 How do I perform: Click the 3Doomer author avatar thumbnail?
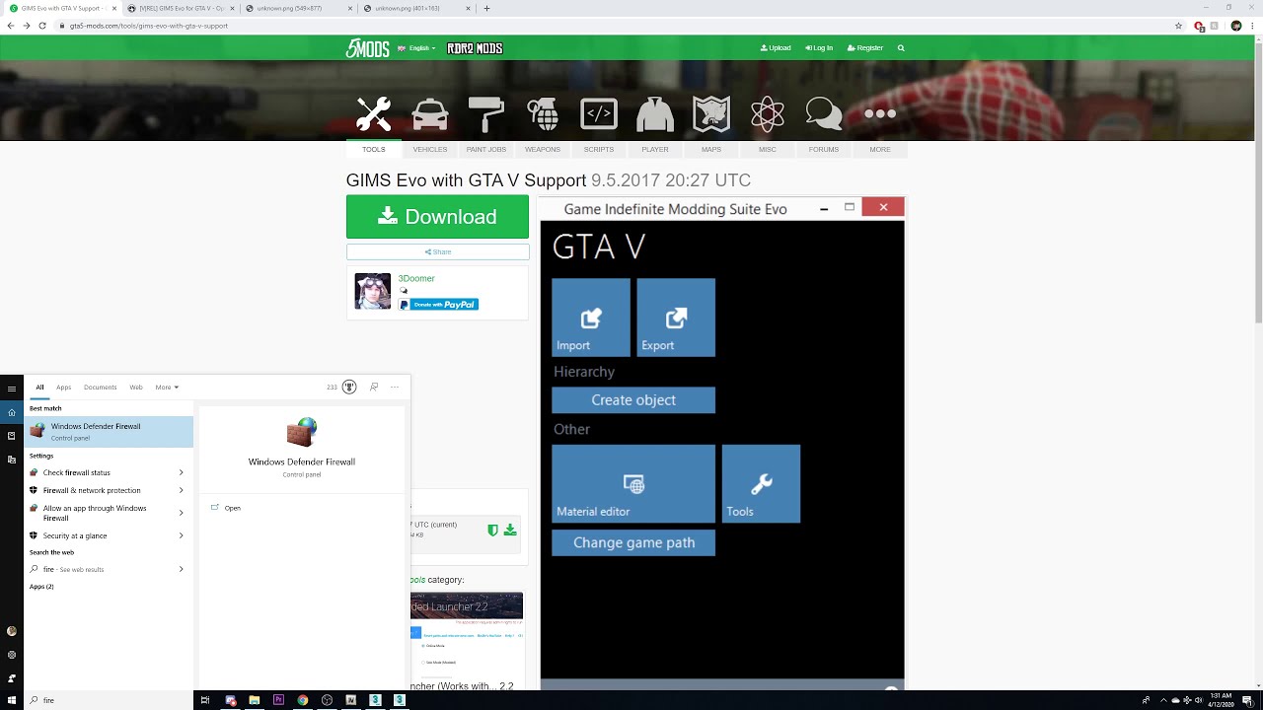[373, 292]
